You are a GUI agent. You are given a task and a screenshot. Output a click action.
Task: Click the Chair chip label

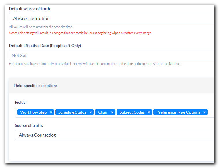click(103, 112)
